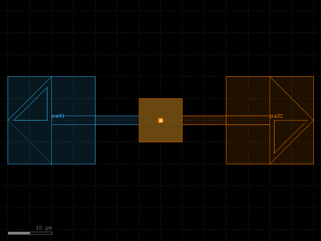Click empty canvas directly above the center square
This screenshot has height=241, width=321.
[x=160, y=60]
